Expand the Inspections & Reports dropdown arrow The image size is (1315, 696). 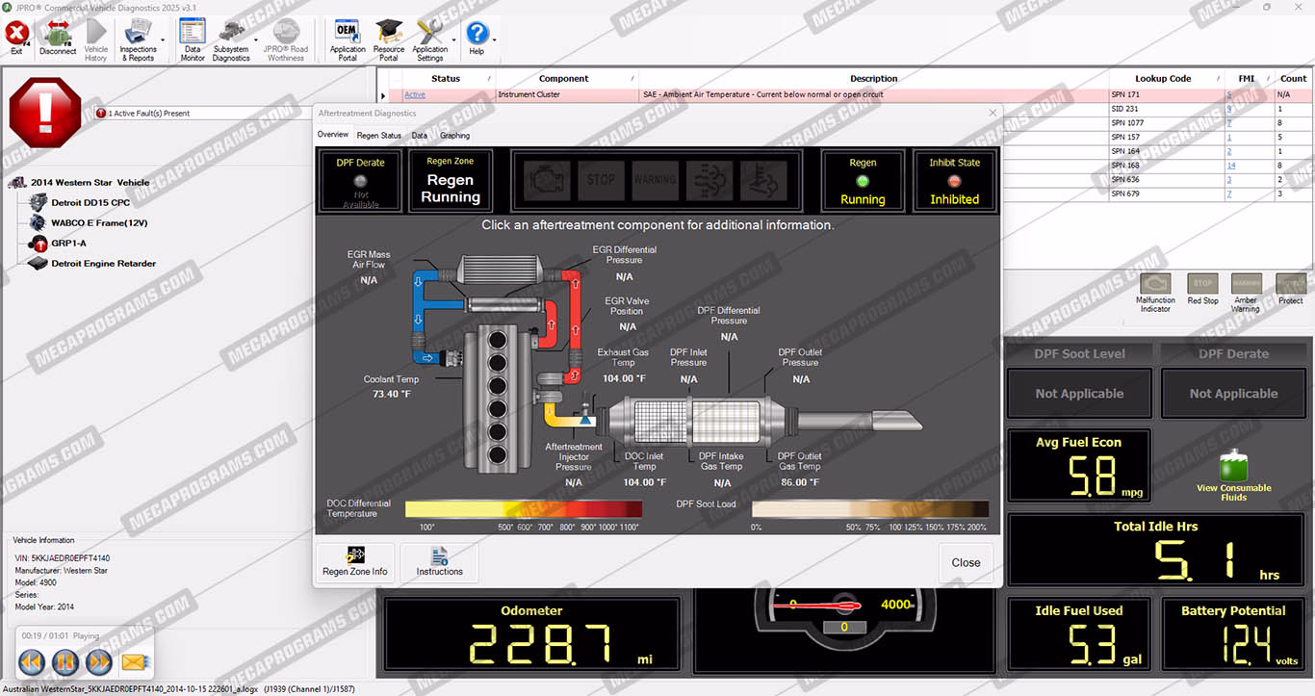[x=163, y=40]
